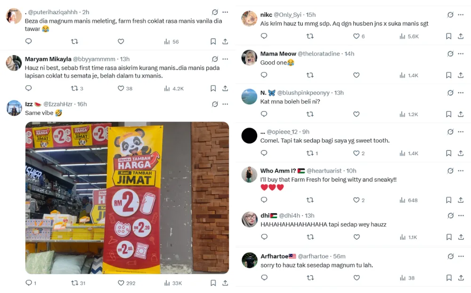Share Who Amm I's Farm Fresh tweet

coord(461,200)
